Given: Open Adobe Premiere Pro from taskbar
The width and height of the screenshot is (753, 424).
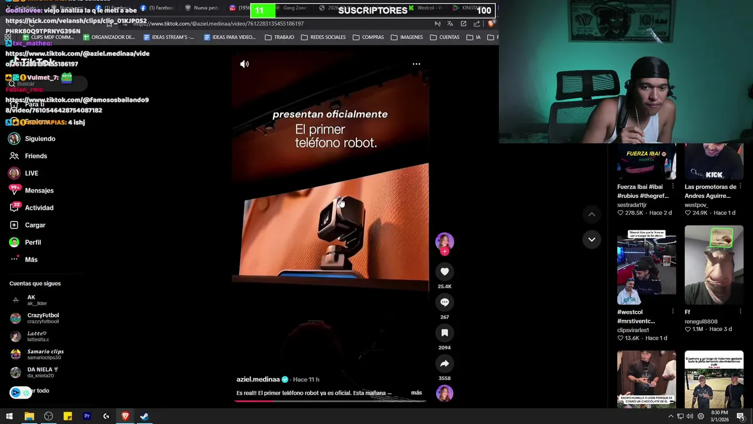Looking at the screenshot, I should pyautogui.click(x=86, y=416).
